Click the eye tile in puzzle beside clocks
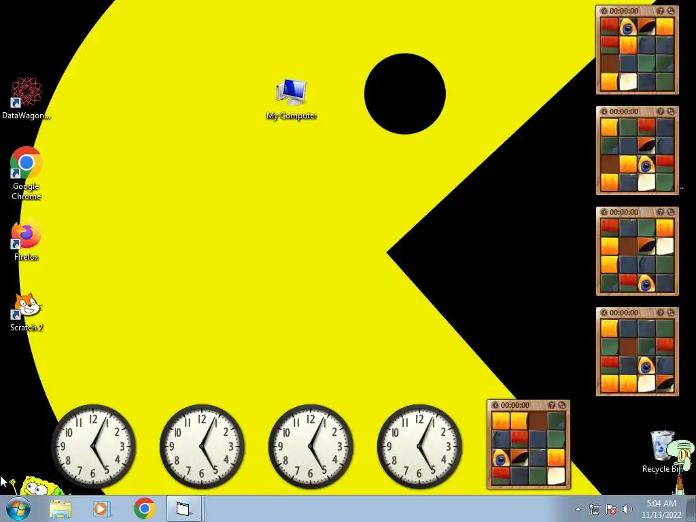This screenshot has width=696, height=522. [501, 458]
